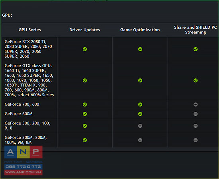
Task: Click the Share and SHIELD PC Streaming header
Action: pos(196,30)
